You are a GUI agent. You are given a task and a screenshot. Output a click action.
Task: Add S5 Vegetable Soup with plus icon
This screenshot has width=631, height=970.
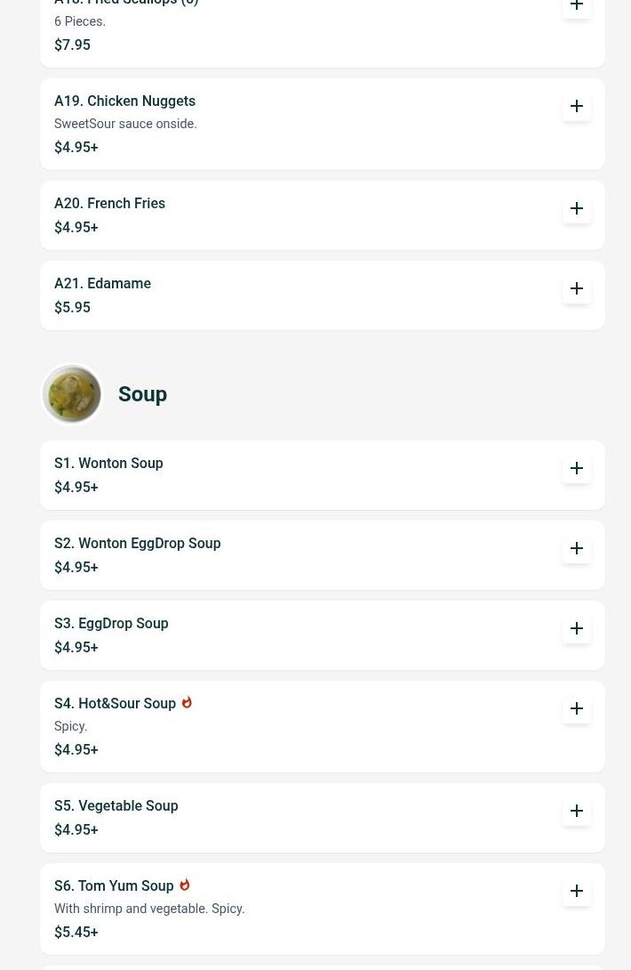point(577,811)
